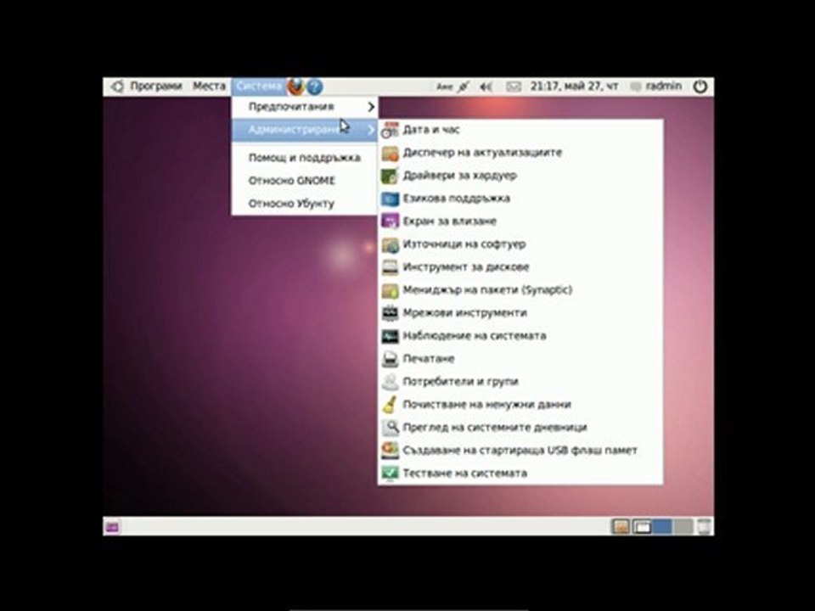Open Почистване на ненужни данни
Image resolution: width=815 pixels, height=611 pixels.
(x=520, y=404)
